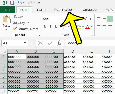Click the fill handle at selection corner
Image resolution: width=115 pixels, height=94 pixels.
(x=63, y=88)
